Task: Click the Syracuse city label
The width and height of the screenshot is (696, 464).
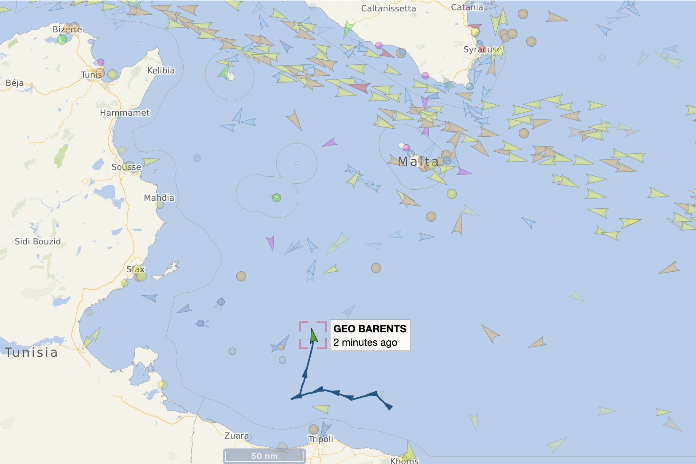Action: [x=483, y=49]
